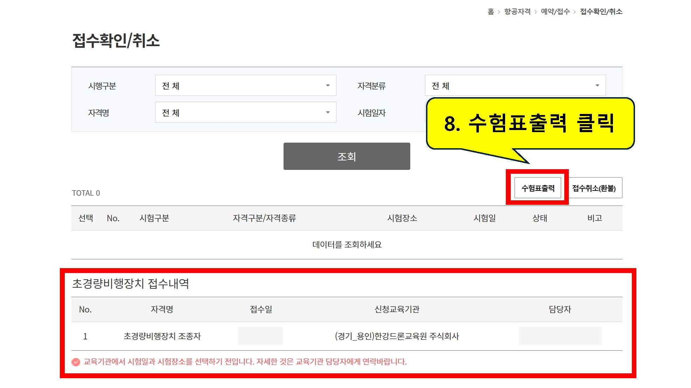Screen dimensions: 691x388
Task: Click the 비고 column header
Action: click(x=594, y=218)
